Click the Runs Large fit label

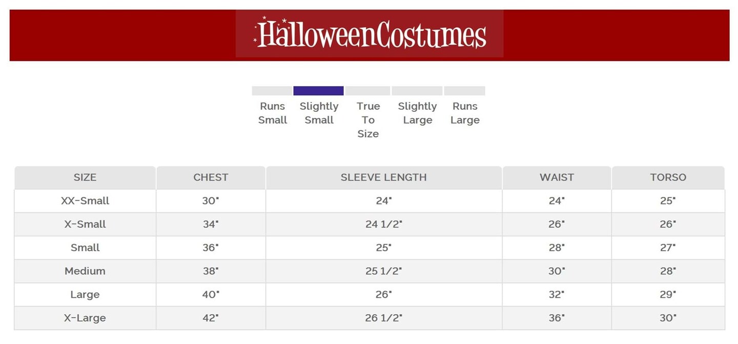coord(465,113)
